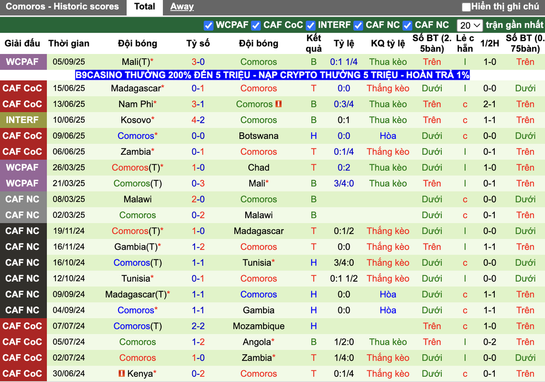Click the half-time score 0-2 of the Angola match
The image size is (545, 382).
[490, 342]
